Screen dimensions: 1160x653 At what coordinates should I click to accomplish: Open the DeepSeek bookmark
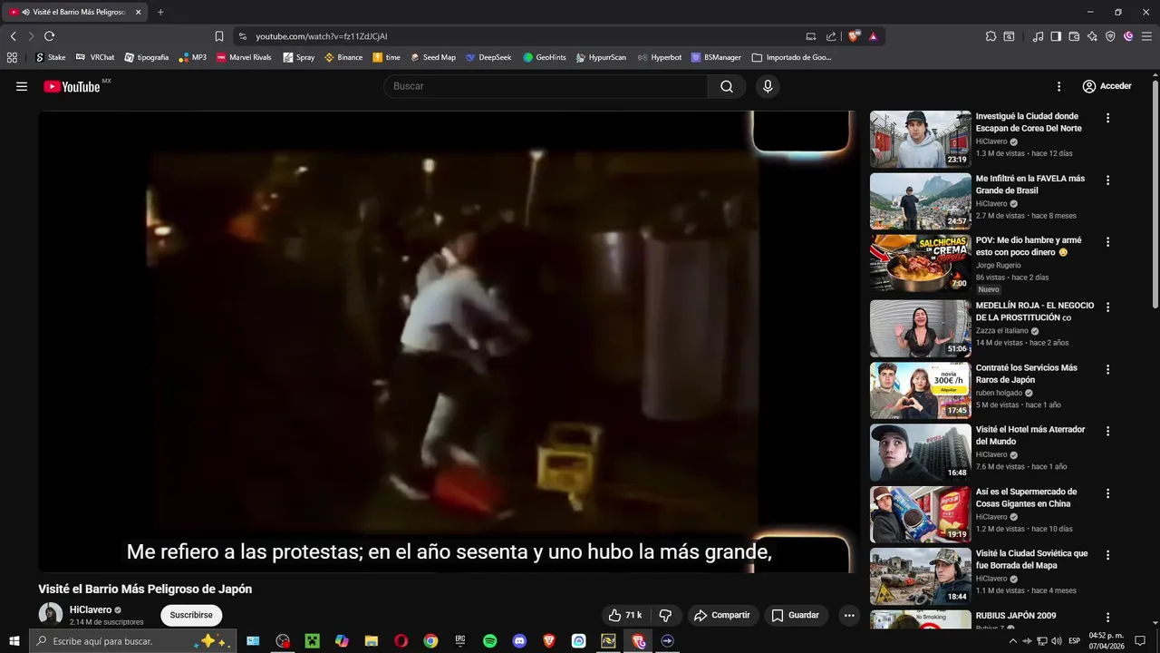[x=488, y=57]
